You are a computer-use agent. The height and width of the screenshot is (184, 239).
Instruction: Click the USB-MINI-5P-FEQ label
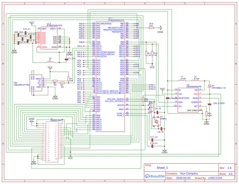[x=21, y=85]
